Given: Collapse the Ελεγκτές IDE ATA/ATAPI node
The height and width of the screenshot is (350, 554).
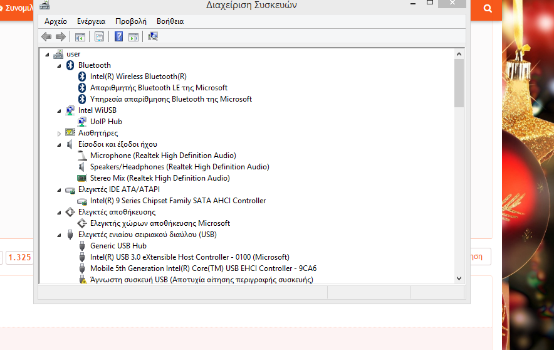Looking at the screenshot, I should click(60, 189).
